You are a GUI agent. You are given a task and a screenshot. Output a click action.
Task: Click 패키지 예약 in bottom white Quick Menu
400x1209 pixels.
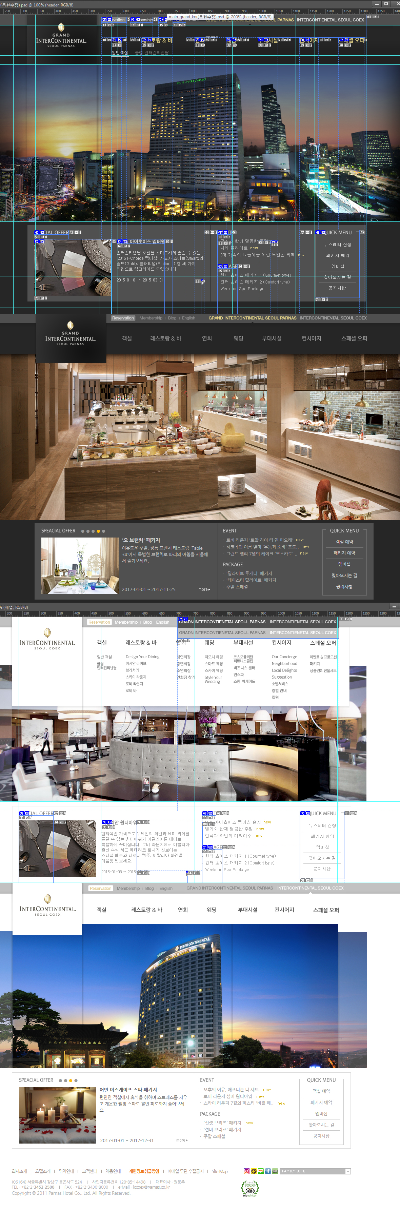coord(321,1103)
